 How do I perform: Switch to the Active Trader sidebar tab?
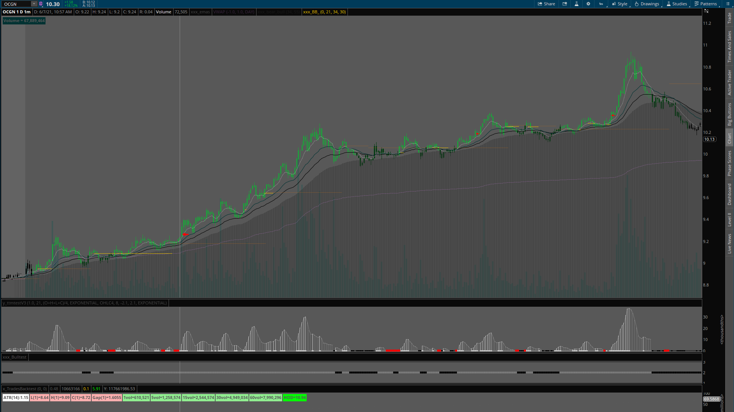pyautogui.click(x=729, y=82)
